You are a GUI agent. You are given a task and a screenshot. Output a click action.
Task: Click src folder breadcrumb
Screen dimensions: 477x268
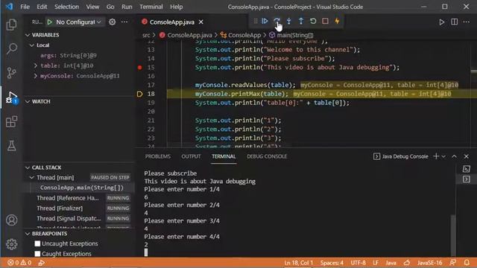click(146, 35)
